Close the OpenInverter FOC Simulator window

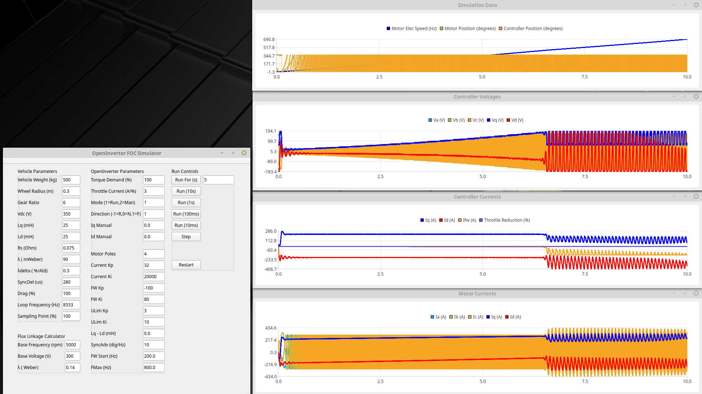244,153
